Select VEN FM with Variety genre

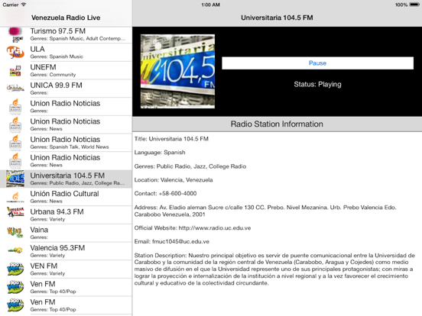pyautogui.click(x=66, y=269)
